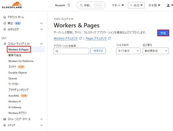
Task: Open the 日本語 language dropdown
Action: (154, 5)
